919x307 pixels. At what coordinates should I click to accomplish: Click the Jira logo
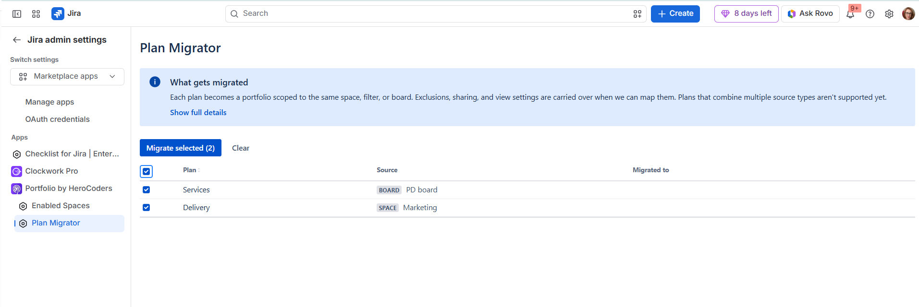pyautogui.click(x=58, y=13)
